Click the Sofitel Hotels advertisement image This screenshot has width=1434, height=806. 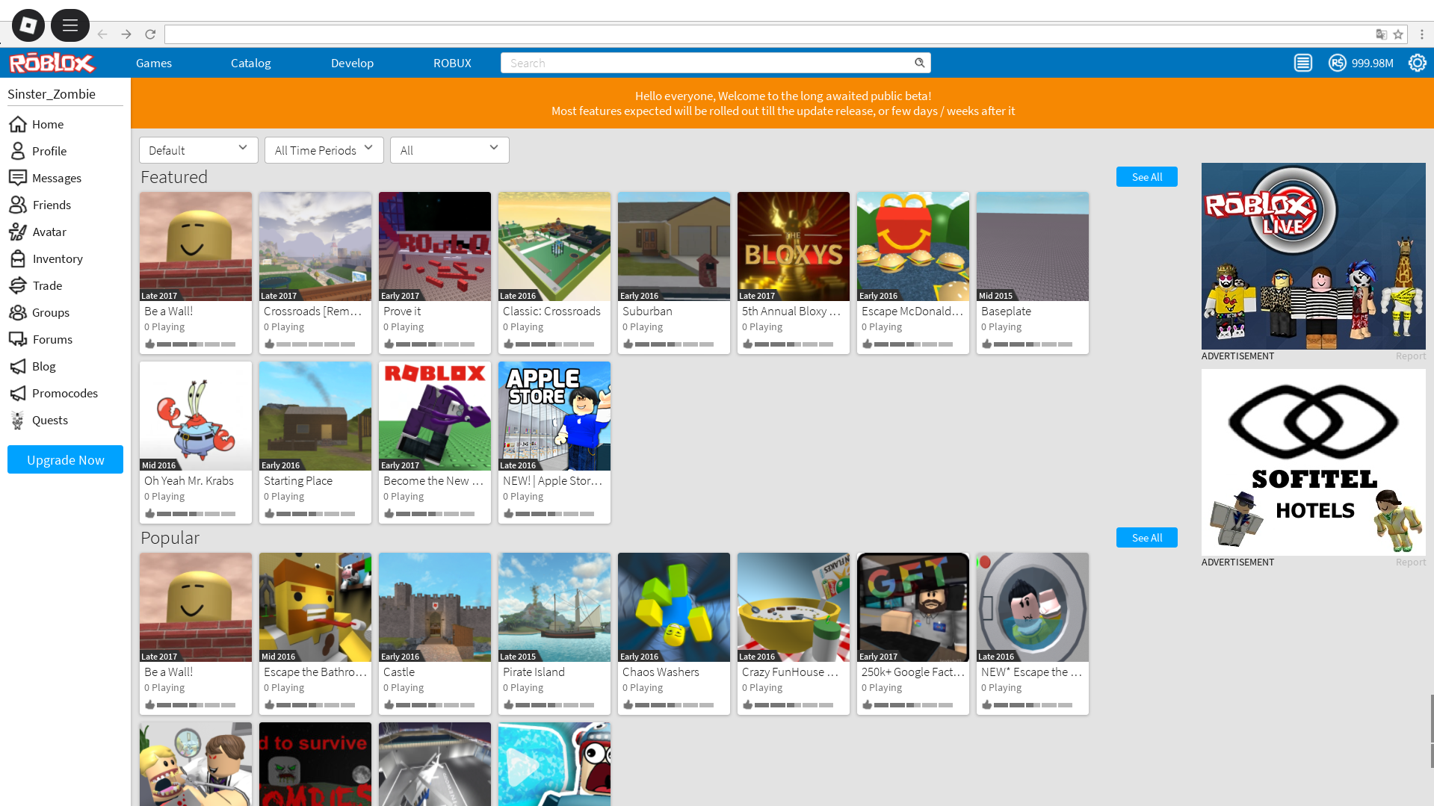click(1314, 462)
